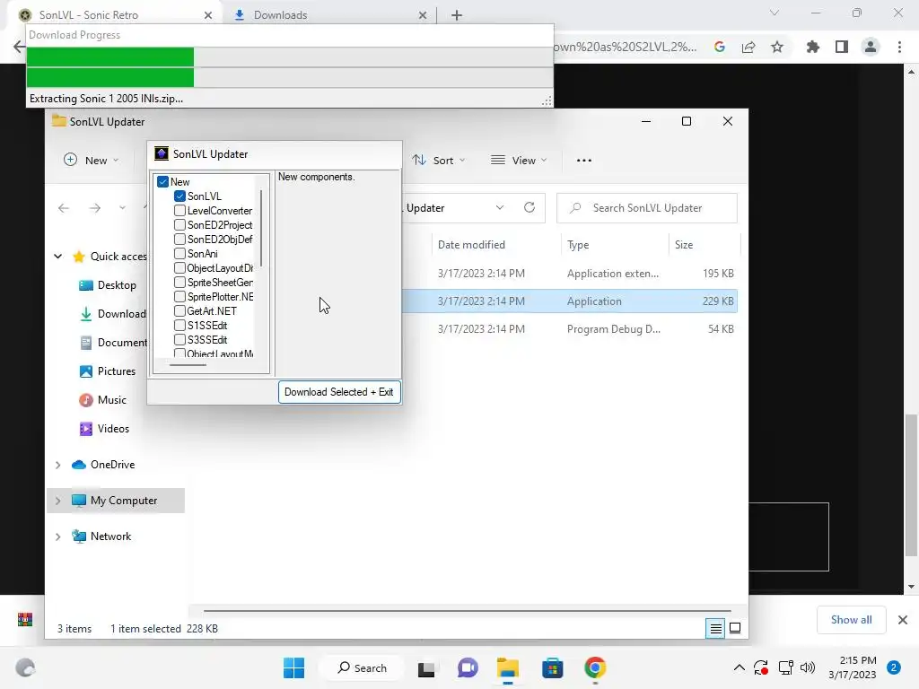The height and width of the screenshot is (689, 919).
Task: Open Documents in navigation pane
Action: tap(112, 343)
